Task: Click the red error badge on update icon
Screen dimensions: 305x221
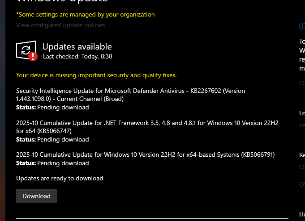Action: (33, 57)
